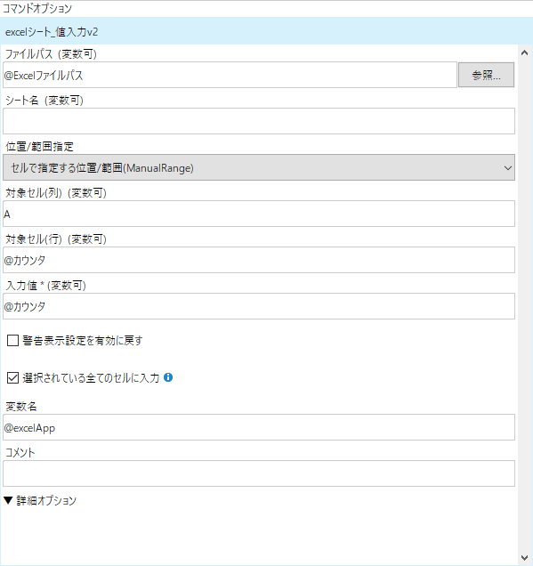Focus the ファイルパス input field

230,75
